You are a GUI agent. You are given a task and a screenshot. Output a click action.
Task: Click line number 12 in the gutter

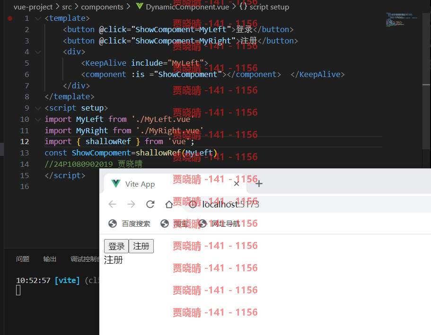(x=25, y=142)
